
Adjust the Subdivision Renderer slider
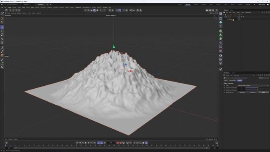pyautogui.click(x=257, y=90)
